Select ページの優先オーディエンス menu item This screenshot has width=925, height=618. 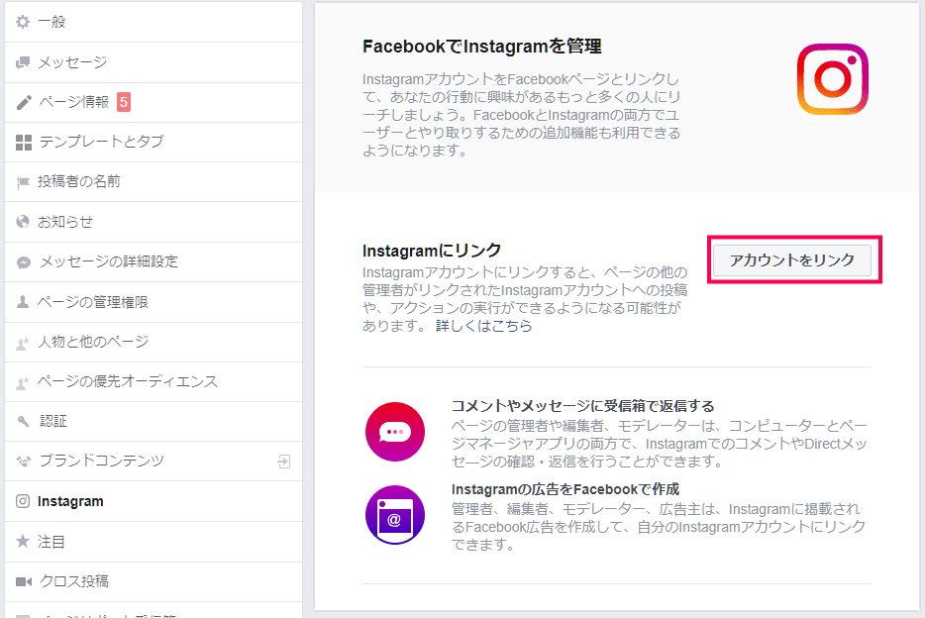(127, 381)
